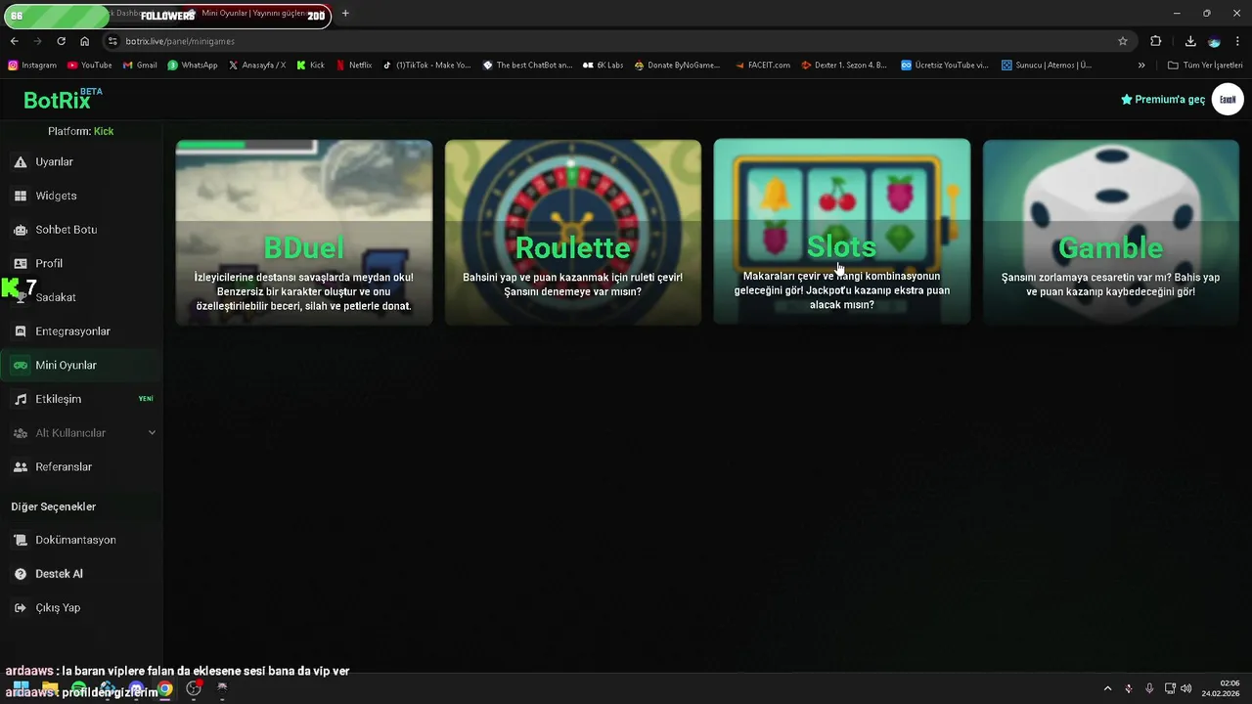
Task: Open the microphone icon in system tray
Action: [1149, 688]
